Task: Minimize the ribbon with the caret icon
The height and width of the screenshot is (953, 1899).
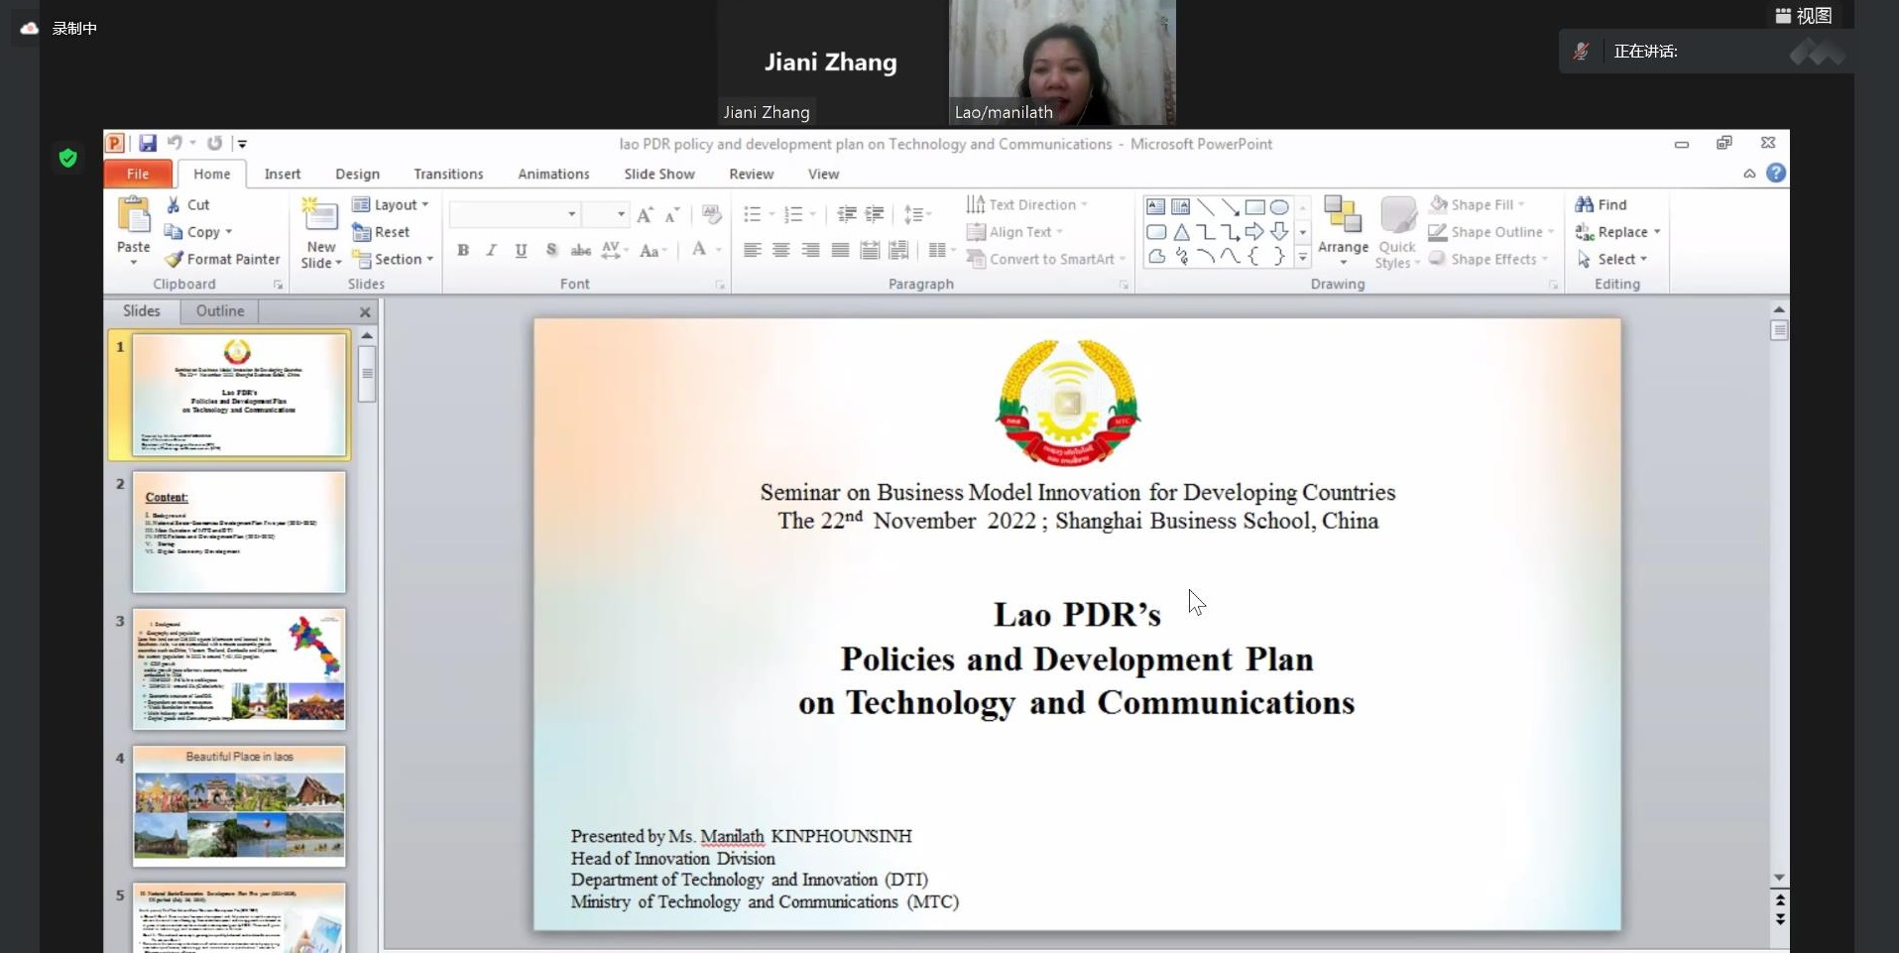Action: 1749,174
